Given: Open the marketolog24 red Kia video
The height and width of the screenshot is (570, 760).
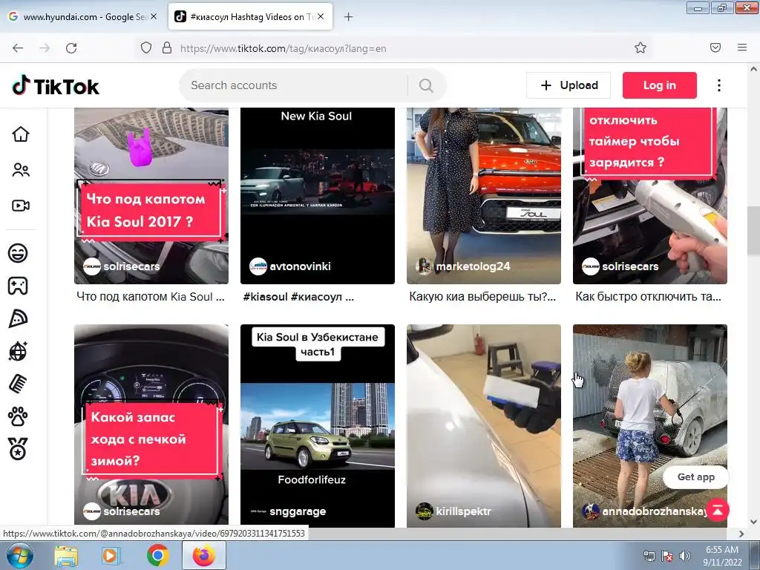Looking at the screenshot, I should coord(484,196).
